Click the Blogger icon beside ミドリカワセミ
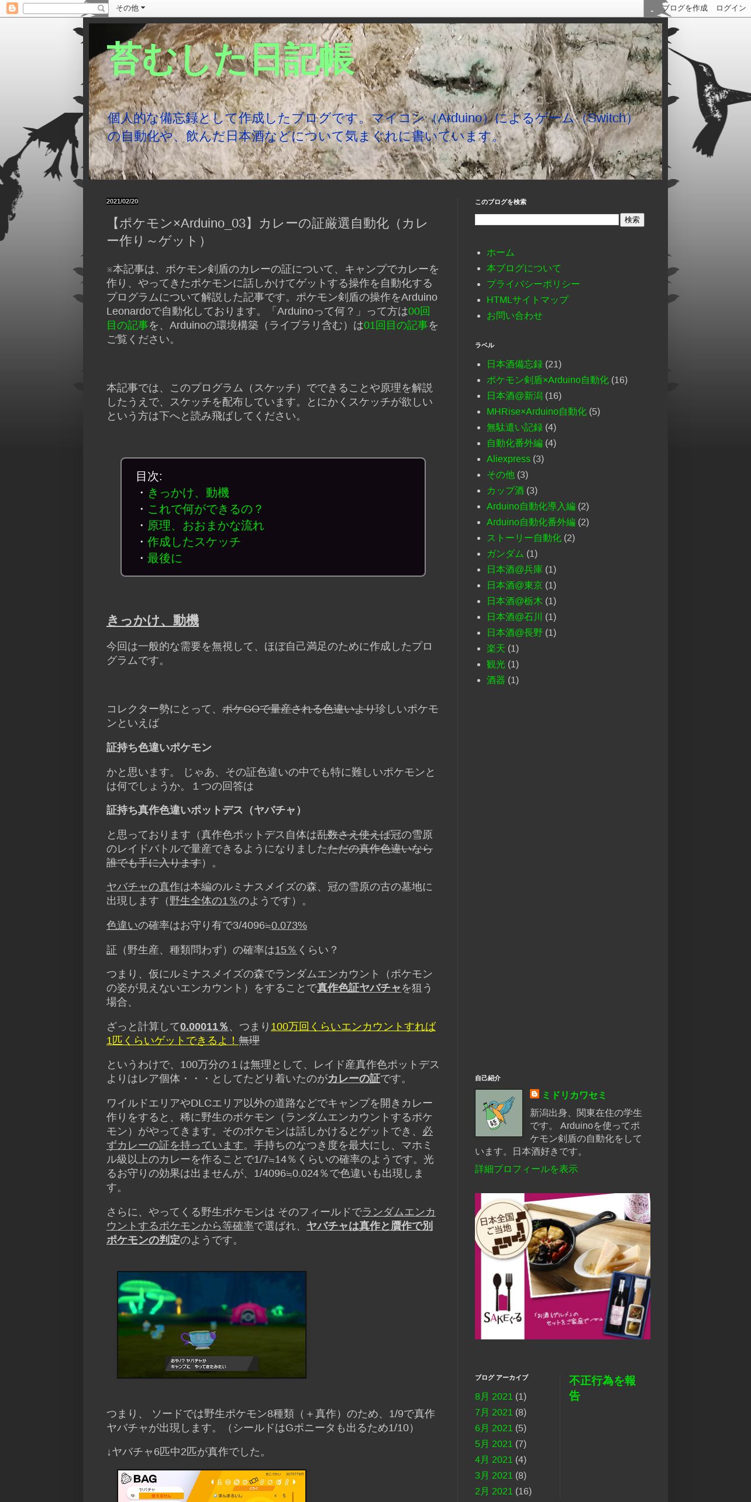 (535, 1094)
